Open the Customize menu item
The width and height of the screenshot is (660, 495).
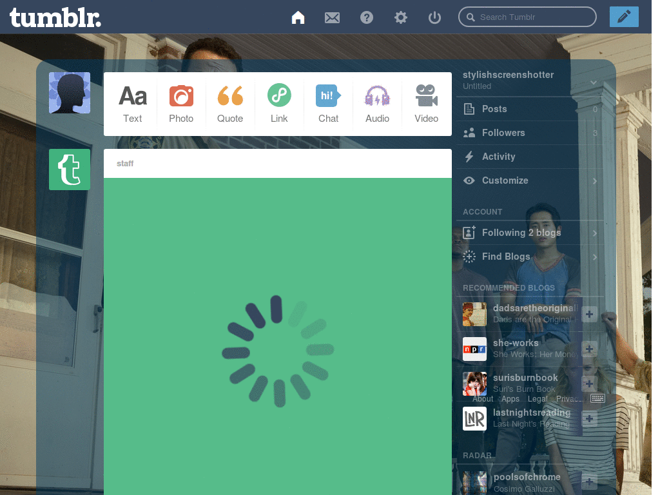530,180
